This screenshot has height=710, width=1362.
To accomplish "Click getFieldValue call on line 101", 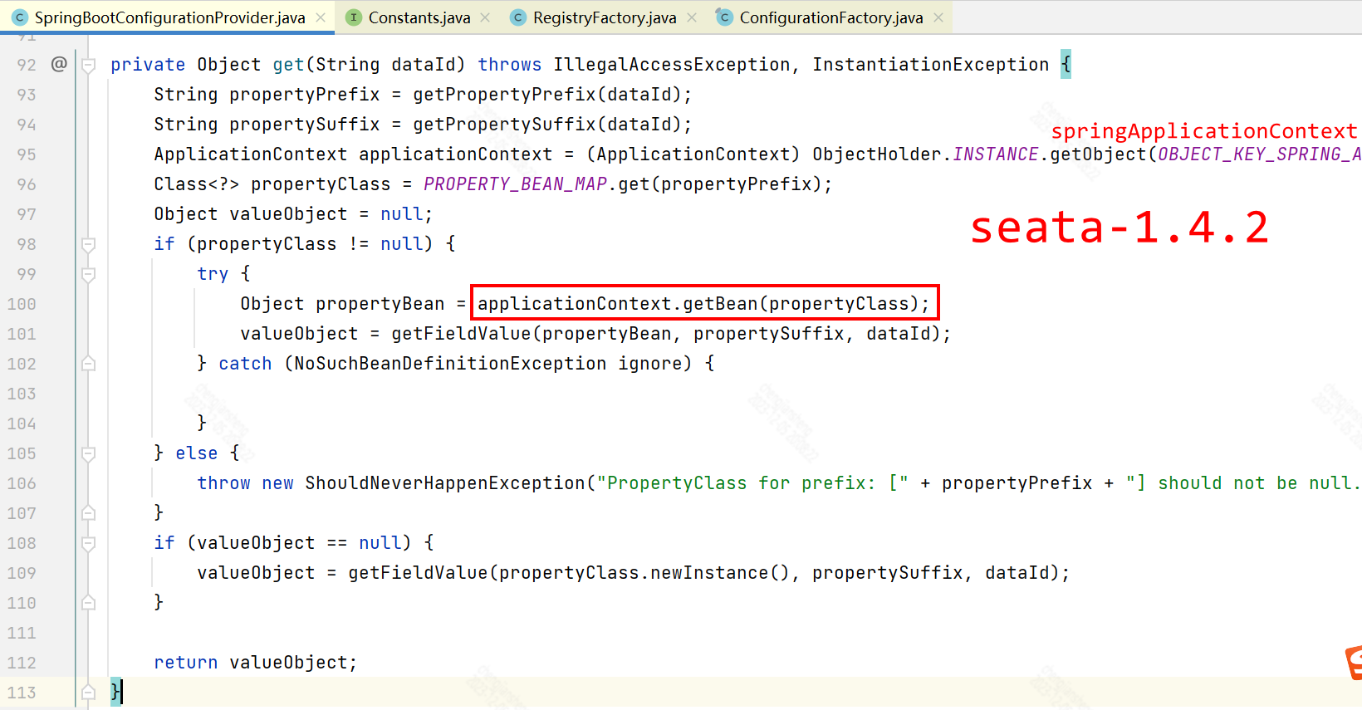I will 460,334.
